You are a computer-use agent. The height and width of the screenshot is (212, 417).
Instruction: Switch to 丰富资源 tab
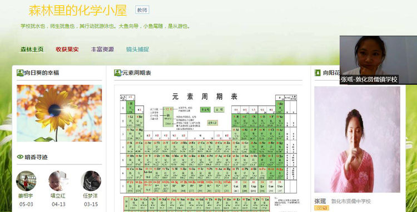[102, 50]
